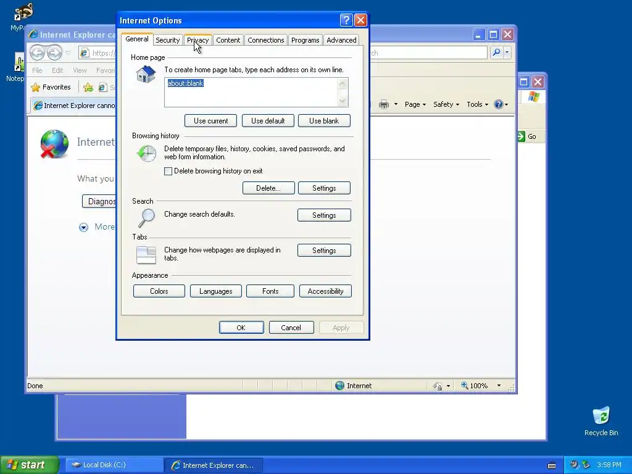Viewport: 632px width, 474px height.
Task: Click the Delete... browsing history button
Action: 268,188
